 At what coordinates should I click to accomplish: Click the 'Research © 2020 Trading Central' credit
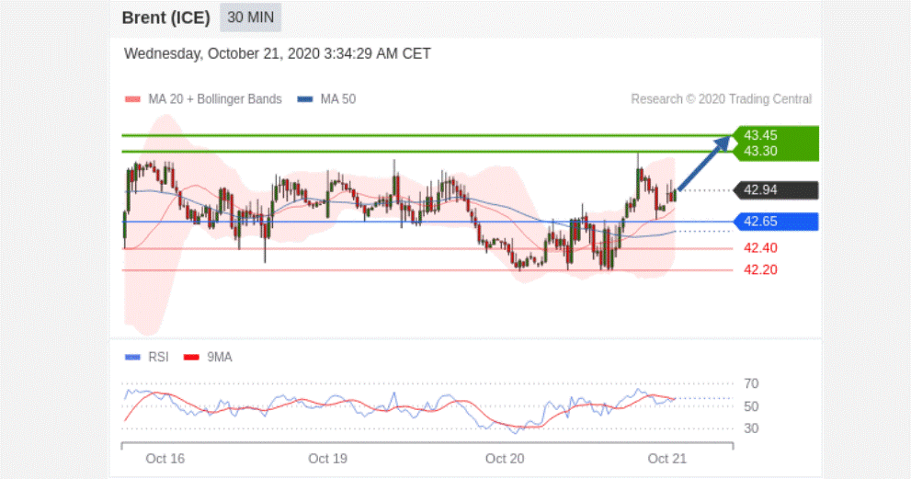pos(721,99)
